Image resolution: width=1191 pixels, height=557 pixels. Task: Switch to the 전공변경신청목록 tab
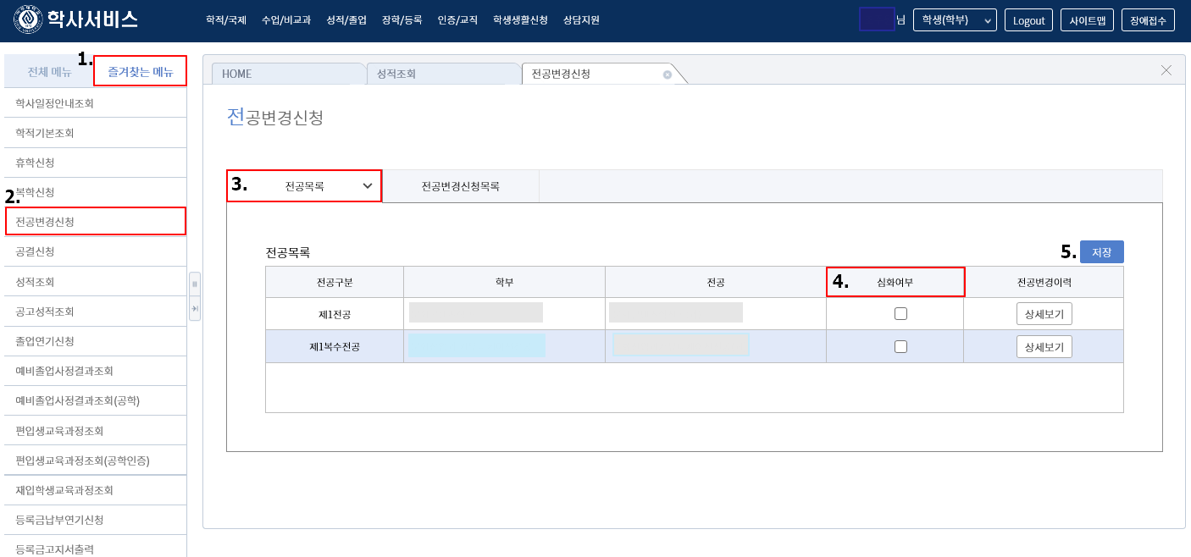tap(460, 186)
